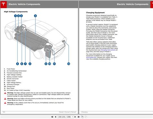Open the page number dropdown arrow
The width and height of the screenshot is (153, 119).
coord(73,117)
